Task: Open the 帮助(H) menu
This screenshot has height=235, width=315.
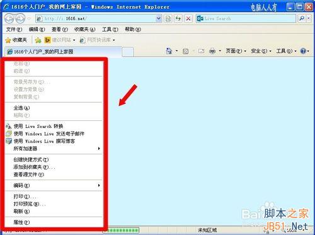Action: point(133,30)
